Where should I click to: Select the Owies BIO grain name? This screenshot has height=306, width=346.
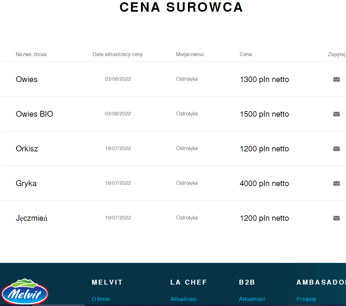click(34, 114)
